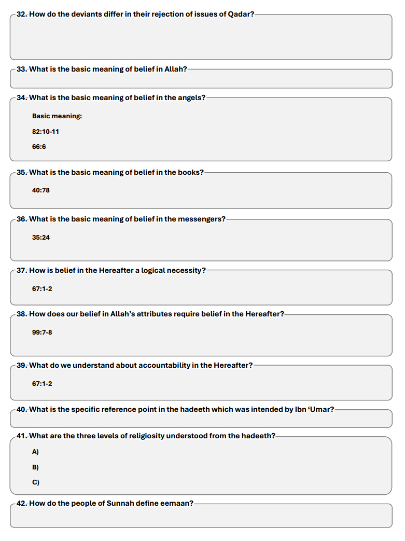Viewport: 405px width, 541px height.
Task: Click question 32 heading about Qadar
Action: pyautogui.click(x=135, y=14)
